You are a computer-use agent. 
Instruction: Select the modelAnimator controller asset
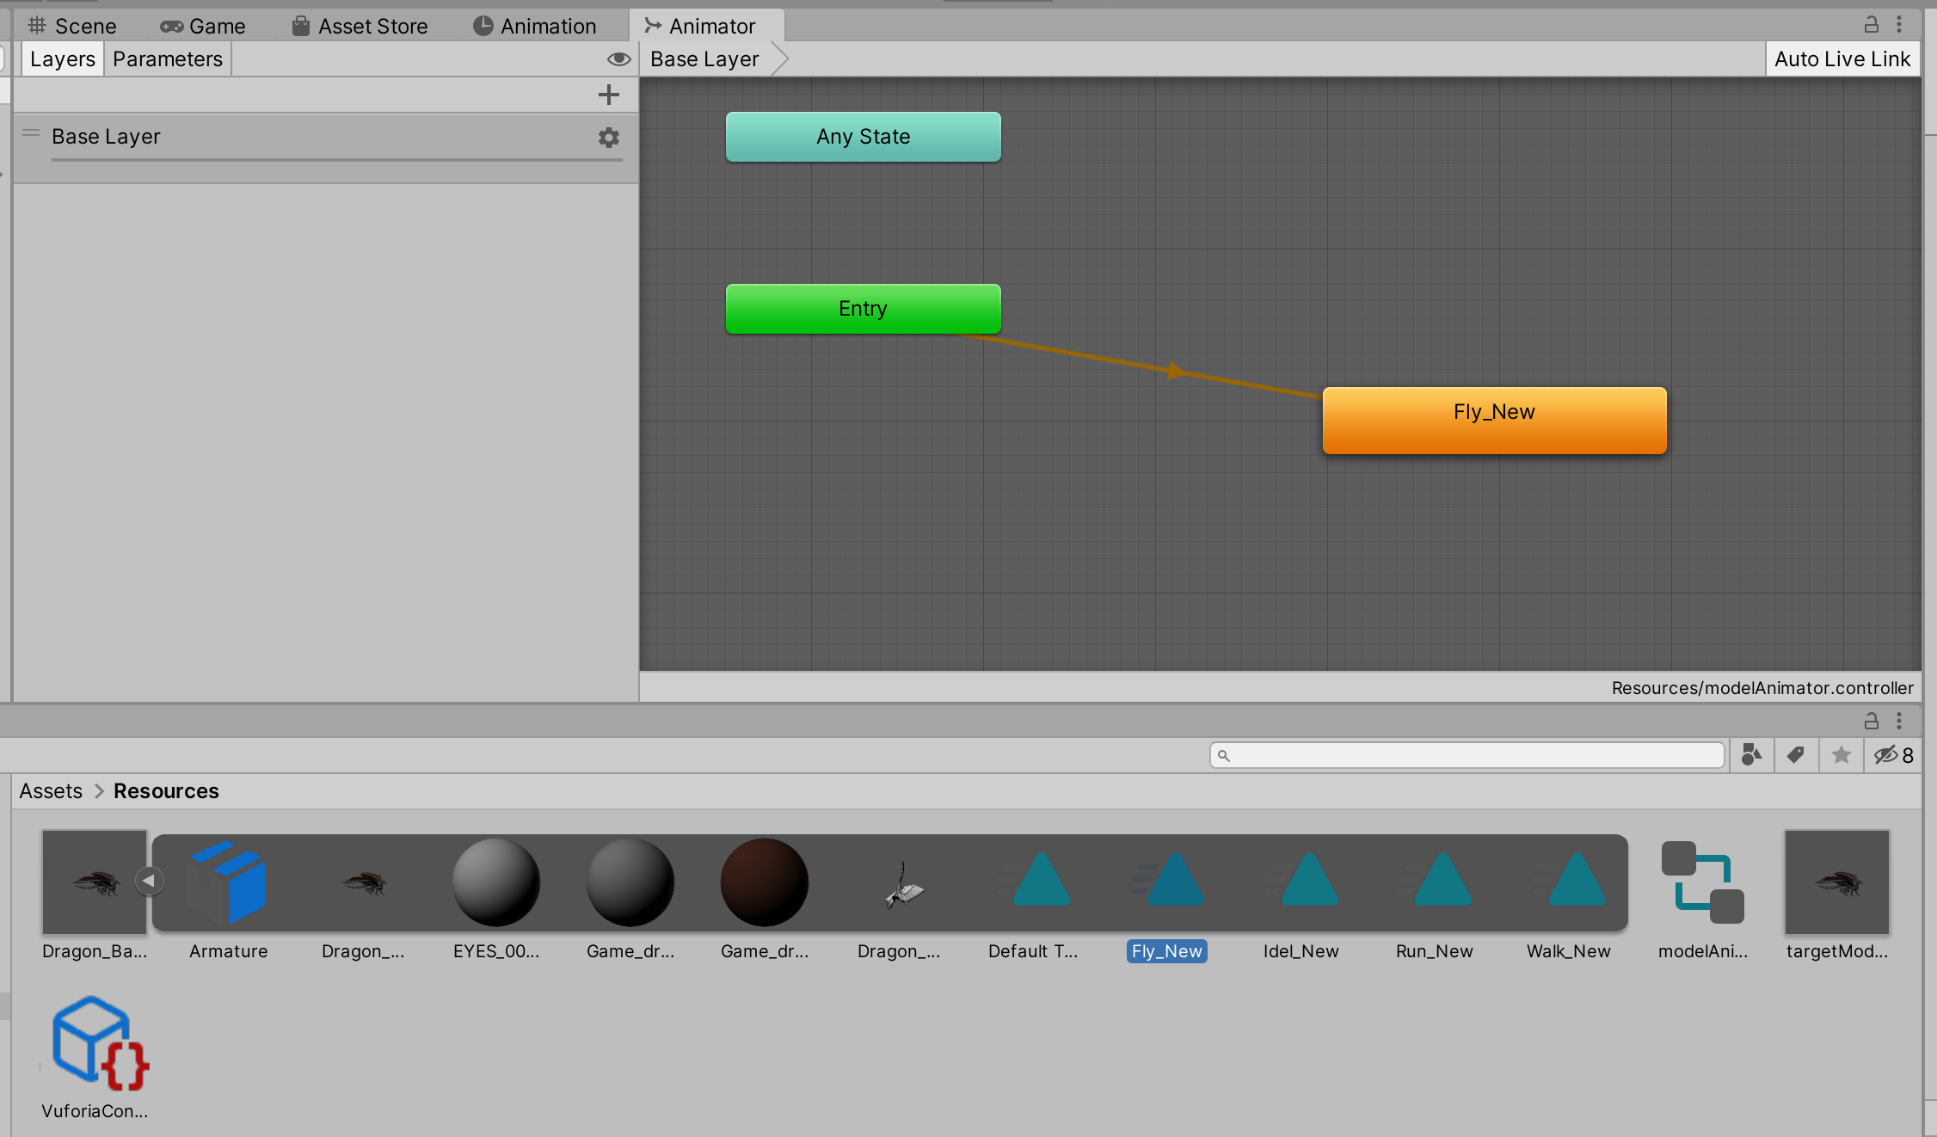[1701, 882]
